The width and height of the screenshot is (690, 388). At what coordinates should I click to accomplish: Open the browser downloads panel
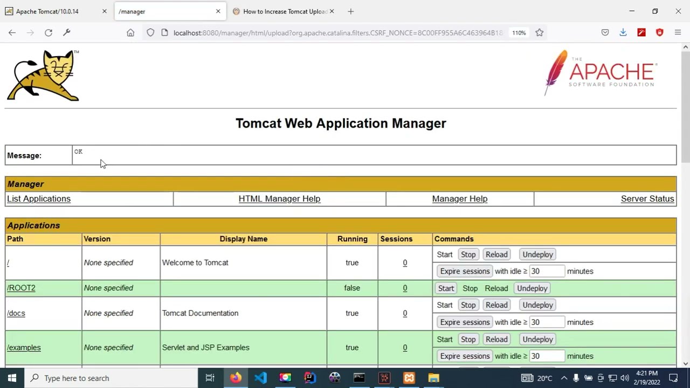click(x=623, y=33)
